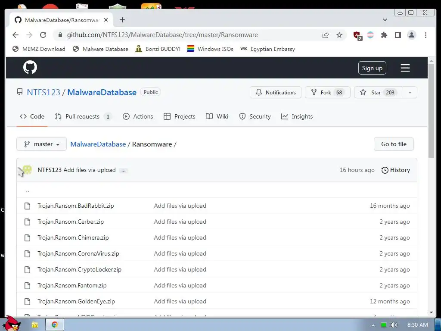Open the master branch dropdown

tap(42, 144)
